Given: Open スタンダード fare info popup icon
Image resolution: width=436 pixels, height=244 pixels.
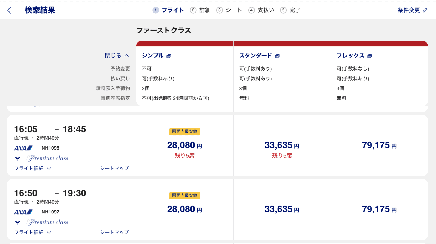Looking at the screenshot, I should pos(277,56).
